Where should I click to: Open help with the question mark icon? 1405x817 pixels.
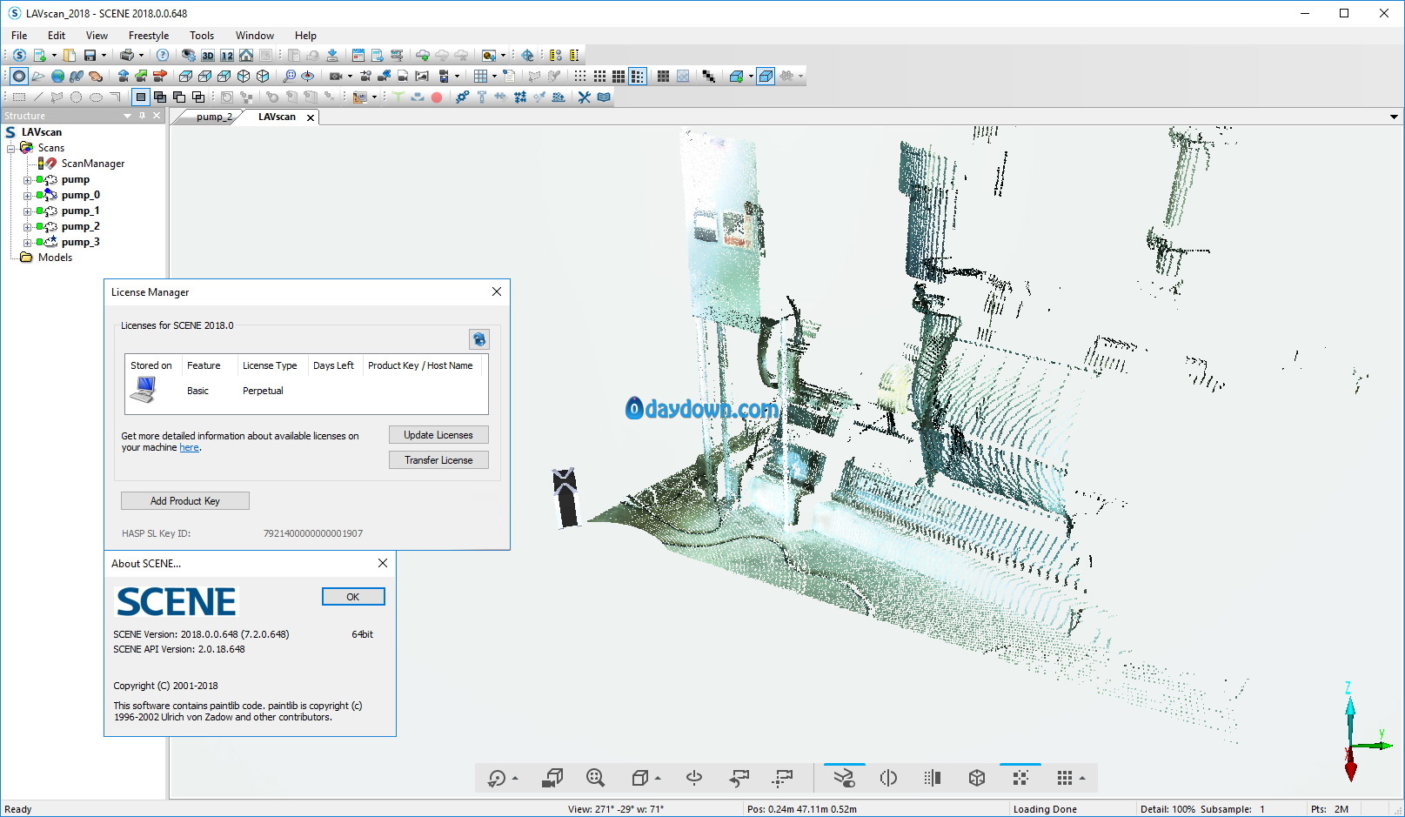[163, 55]
